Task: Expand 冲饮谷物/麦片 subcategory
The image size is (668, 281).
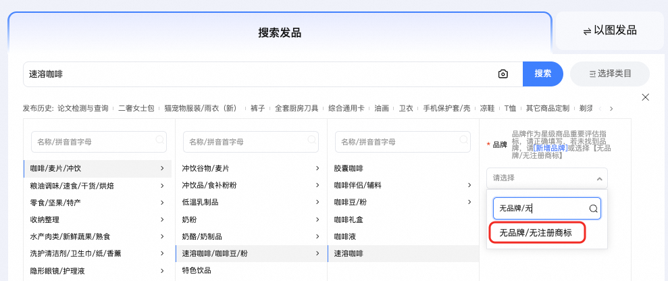Action: (251, 169)
